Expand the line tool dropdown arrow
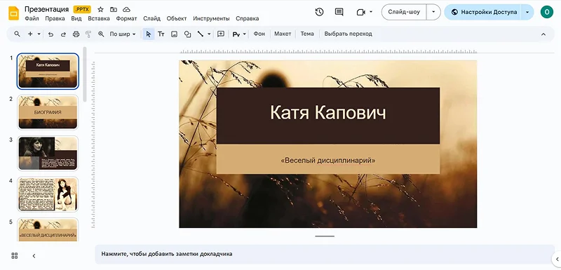 tap(209, 34)
